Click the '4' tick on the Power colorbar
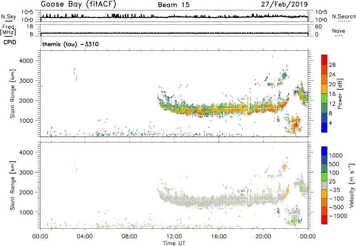 point(330,123)
